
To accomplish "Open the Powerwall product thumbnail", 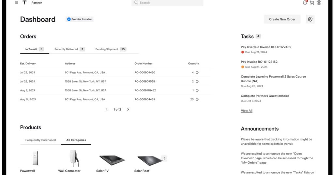I will [35, 158].
